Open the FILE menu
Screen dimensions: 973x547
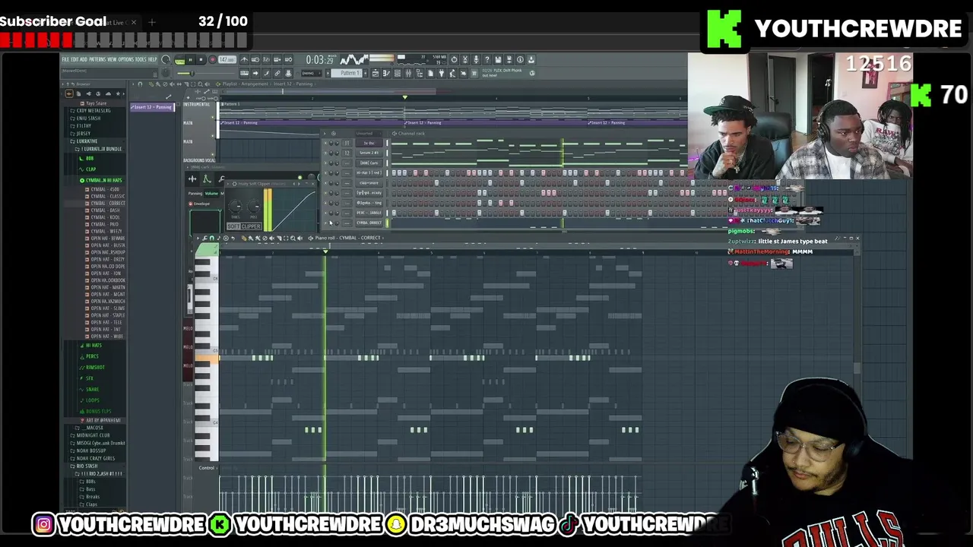click(x=65, y=59)
